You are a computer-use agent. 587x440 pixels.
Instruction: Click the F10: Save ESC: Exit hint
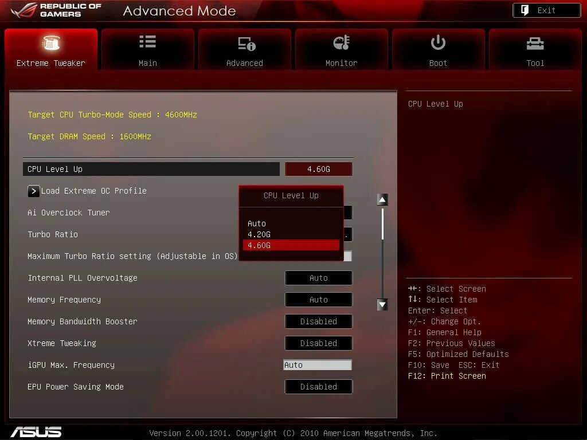click(x=454, y=365)
